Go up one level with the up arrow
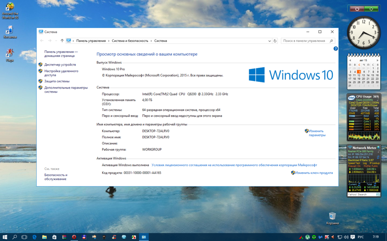 [62, 41]
